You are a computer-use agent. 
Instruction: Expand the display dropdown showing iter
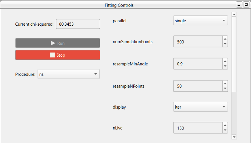[200, 107]
